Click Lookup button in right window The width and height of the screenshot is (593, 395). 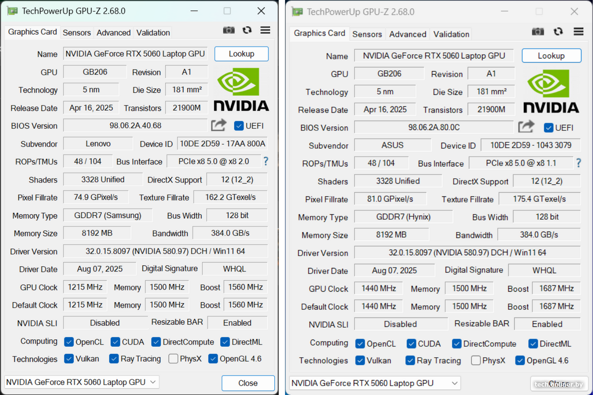point(551,56)
